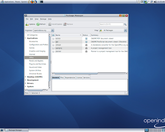The height and width of the screenshot is (132, 165).
Task: Switch to the Dependencies tab
Action: (70, 78)
